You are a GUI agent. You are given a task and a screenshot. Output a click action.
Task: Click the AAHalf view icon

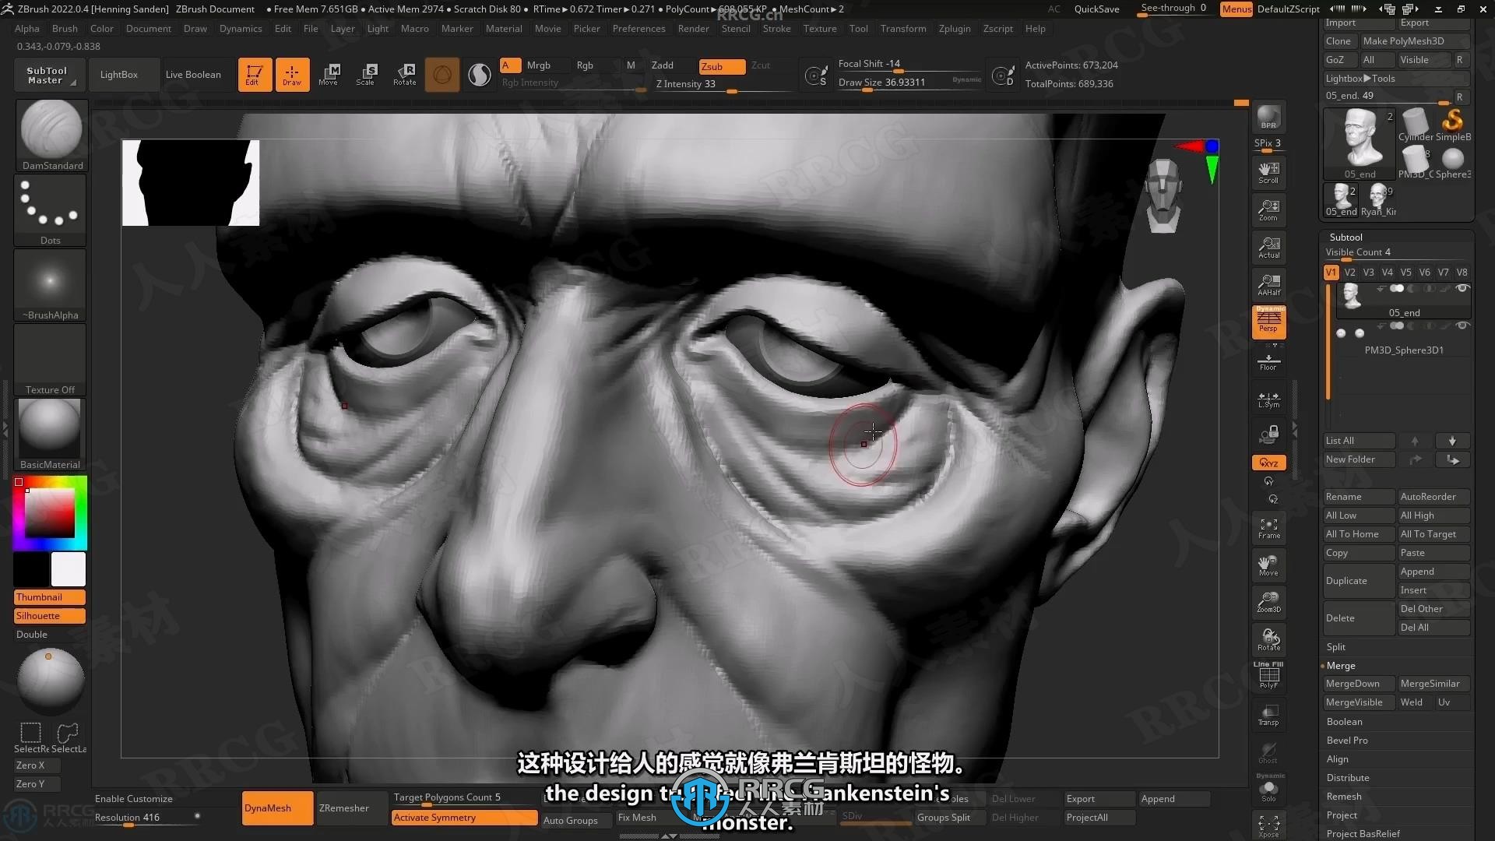[1268, 285]
